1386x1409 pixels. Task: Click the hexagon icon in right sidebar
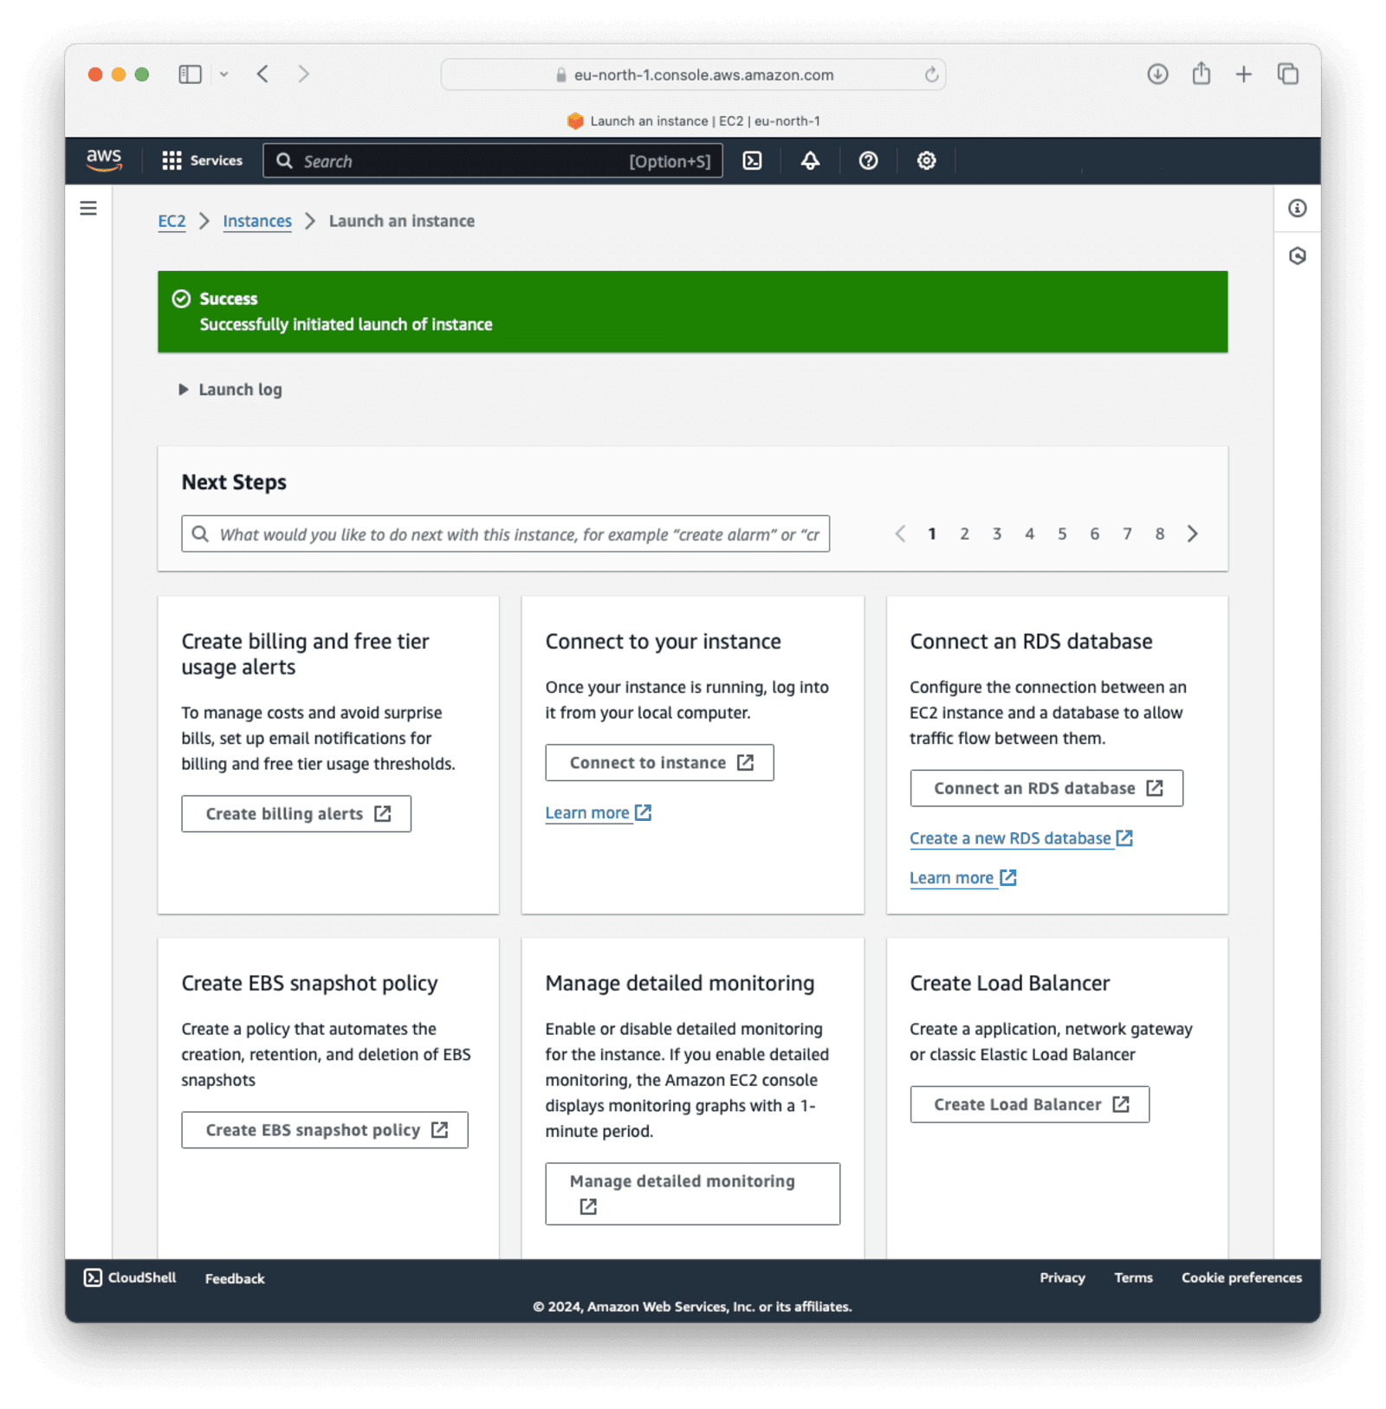(x=1297, y=255)
